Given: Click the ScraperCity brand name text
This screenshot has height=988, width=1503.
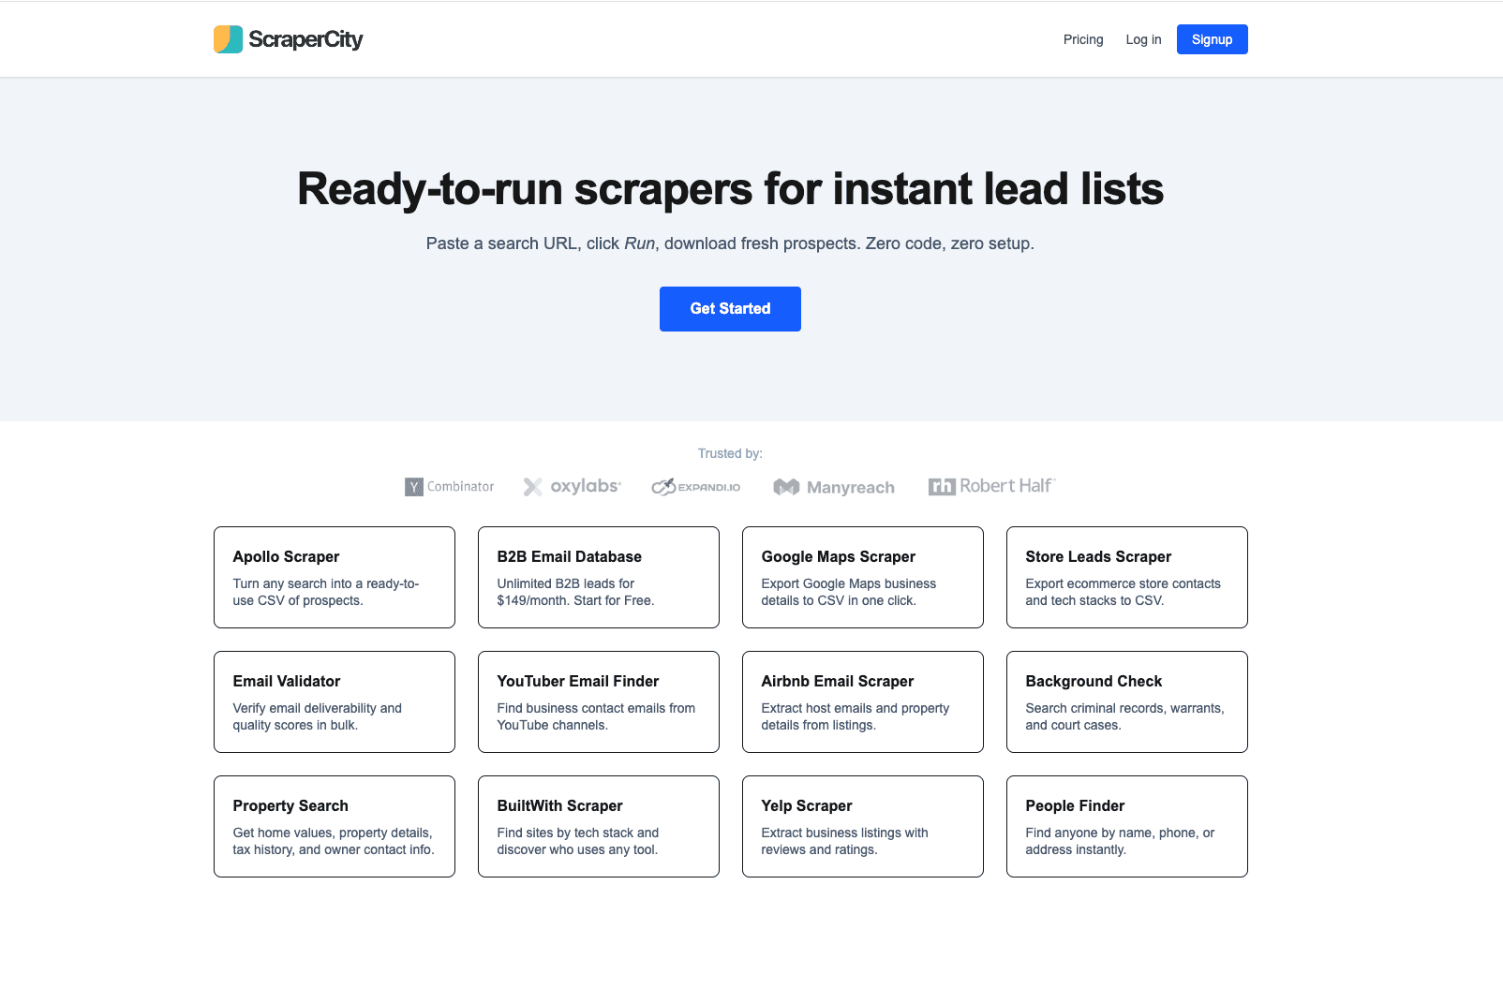Looking at the screenshot, I should [305, 39].
